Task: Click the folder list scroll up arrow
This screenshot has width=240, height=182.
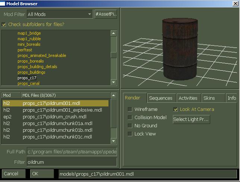Action: (113, 33)
